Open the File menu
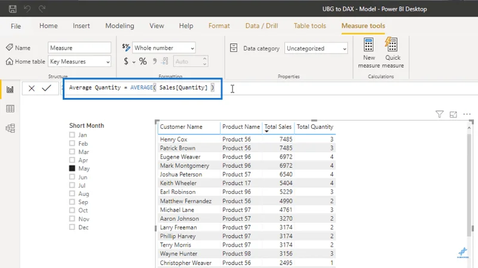 point(16,26)
